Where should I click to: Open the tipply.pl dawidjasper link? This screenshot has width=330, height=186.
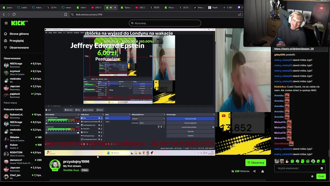tap(294, 49)
